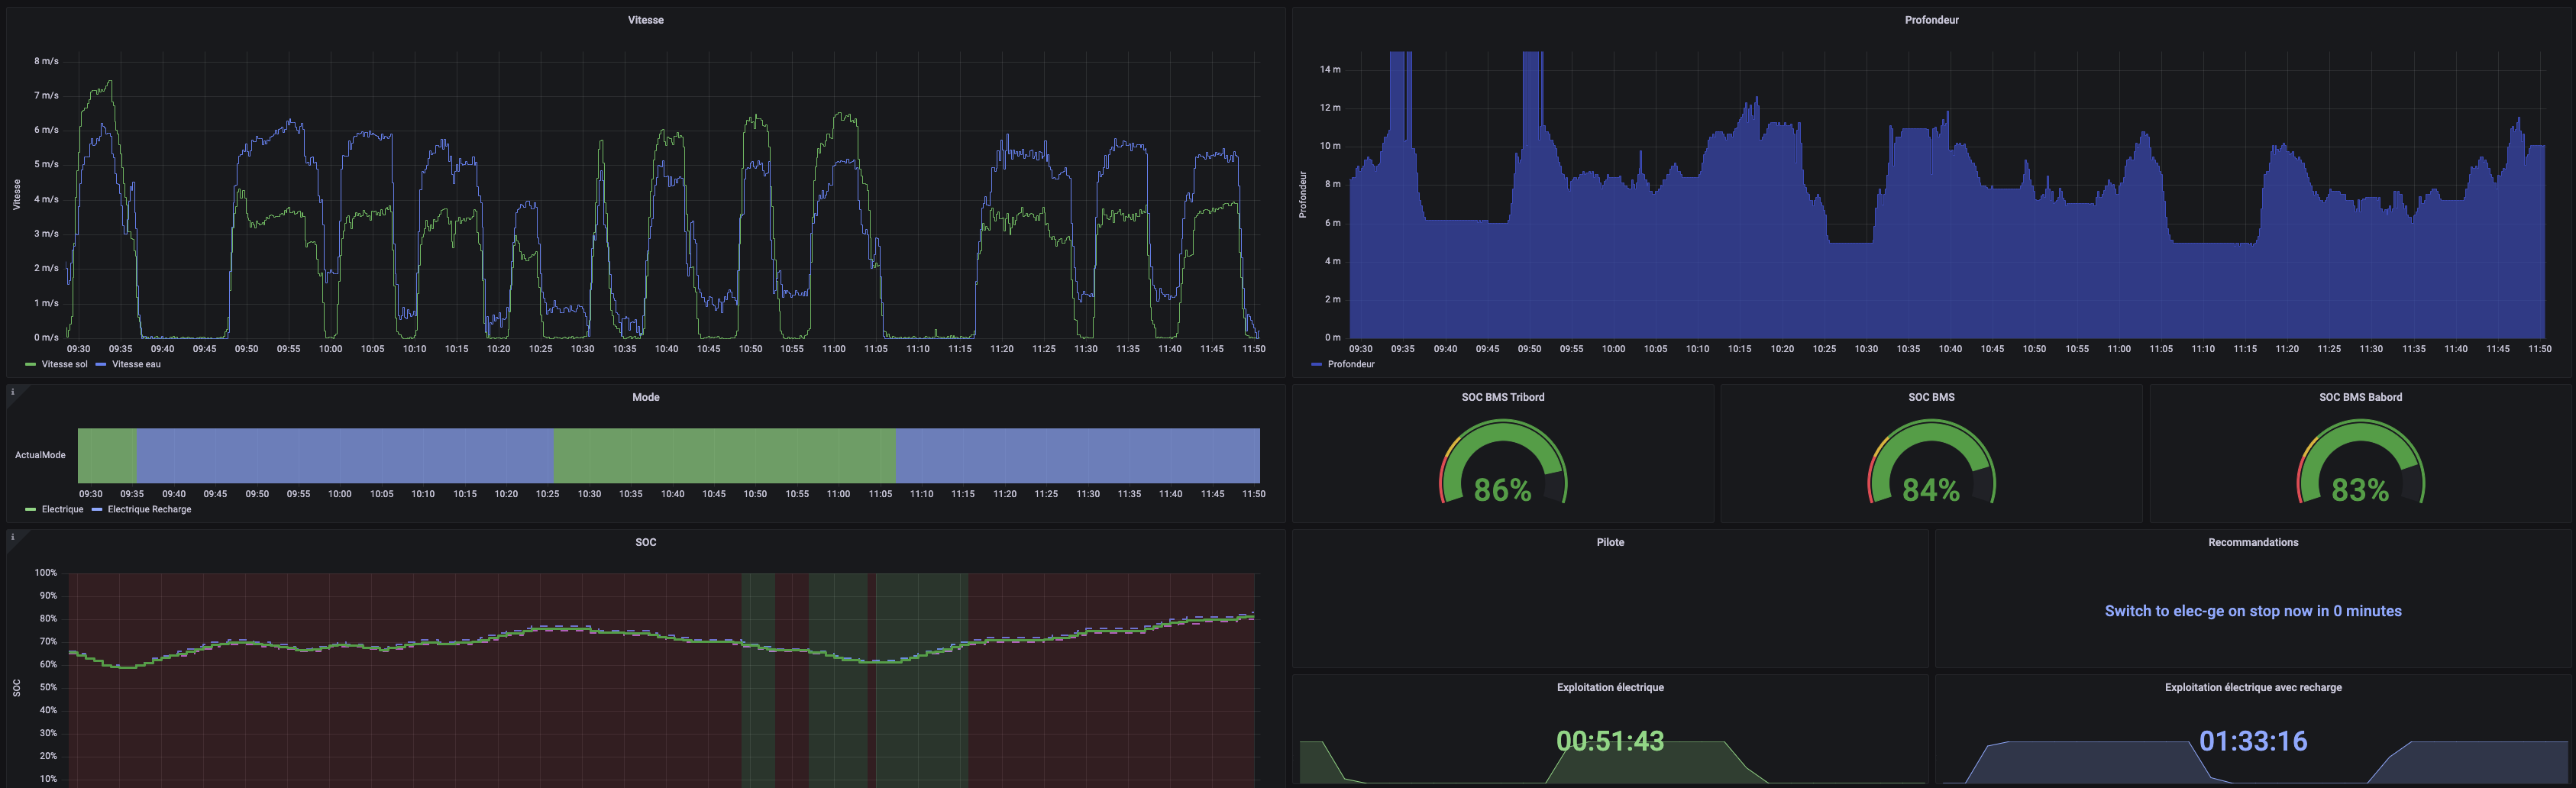Click the "6 m" depth axis label

coord(1333,223)
